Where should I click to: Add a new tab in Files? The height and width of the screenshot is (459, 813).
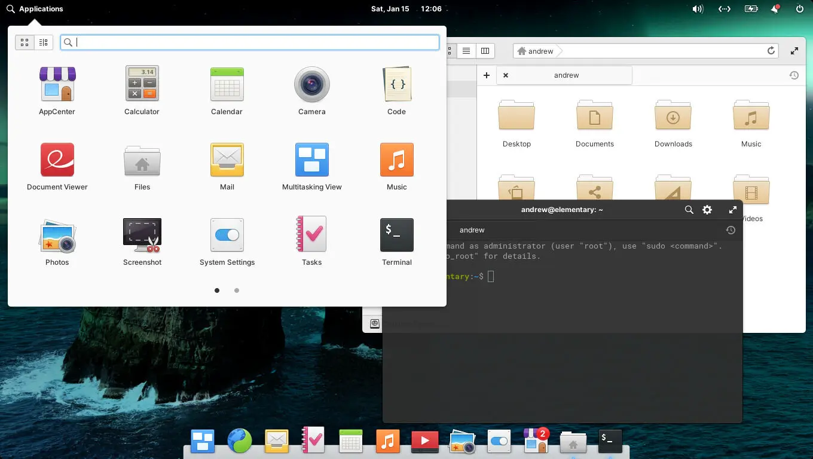click(487, 75)
